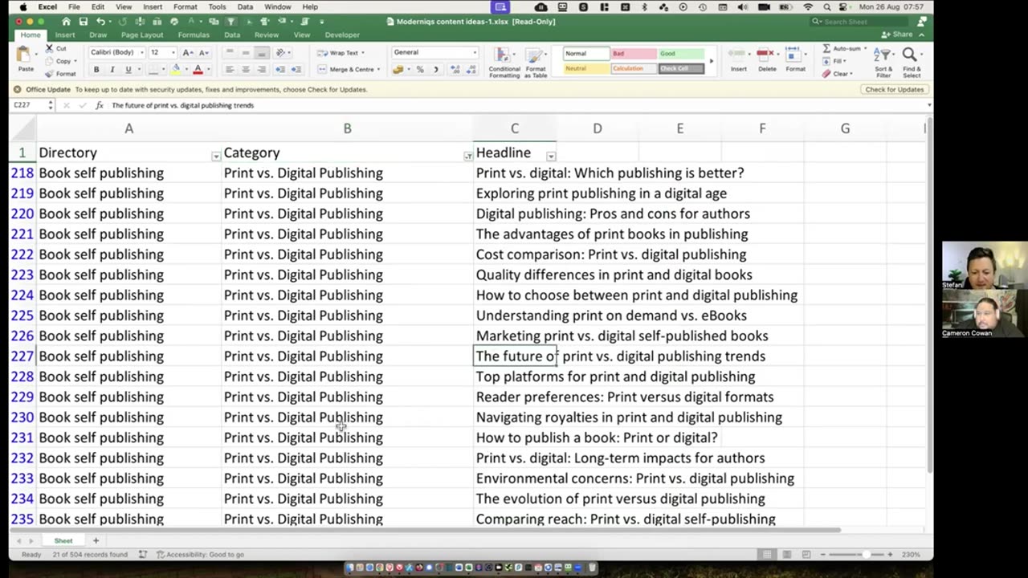This screenshot has width=1028, height=578.
Task: Open the Data ribbon tab
Action: coord(232,35)
